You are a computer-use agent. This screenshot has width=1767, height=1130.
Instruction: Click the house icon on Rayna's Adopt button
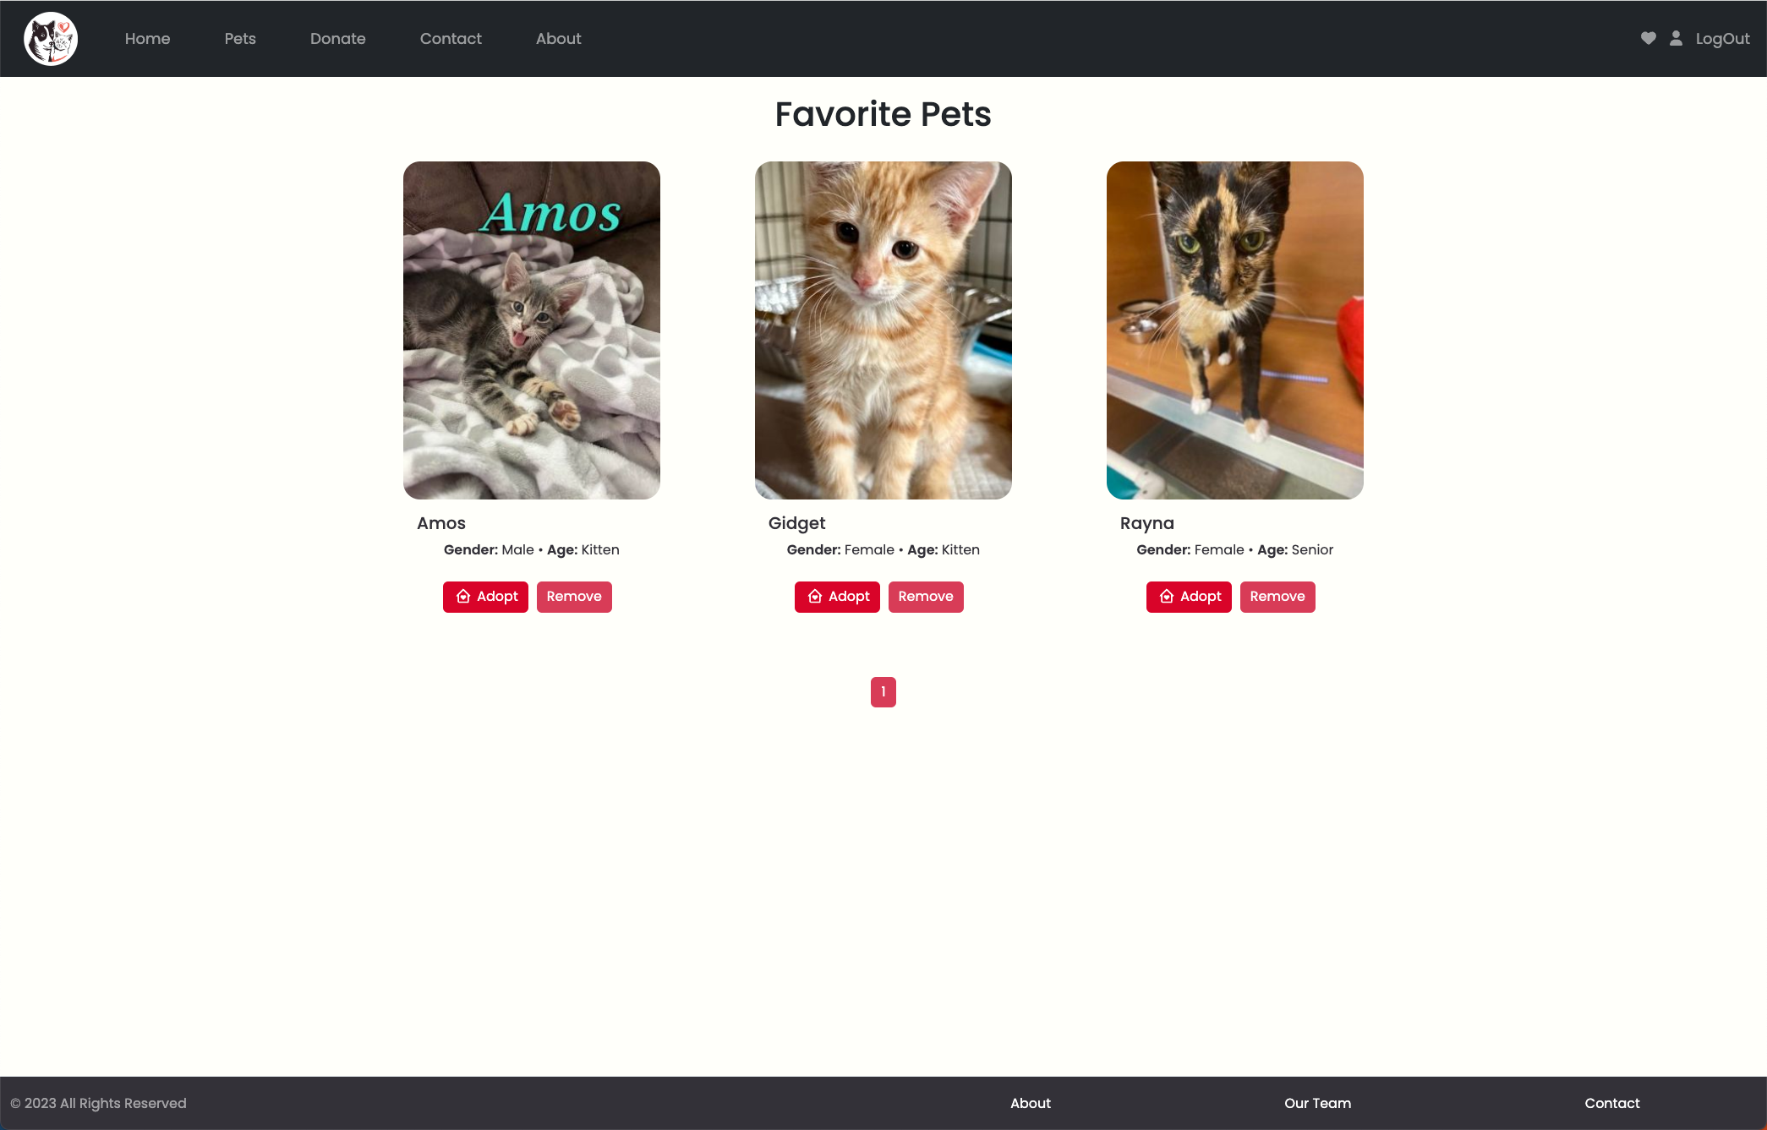[x=1167, y=597]
